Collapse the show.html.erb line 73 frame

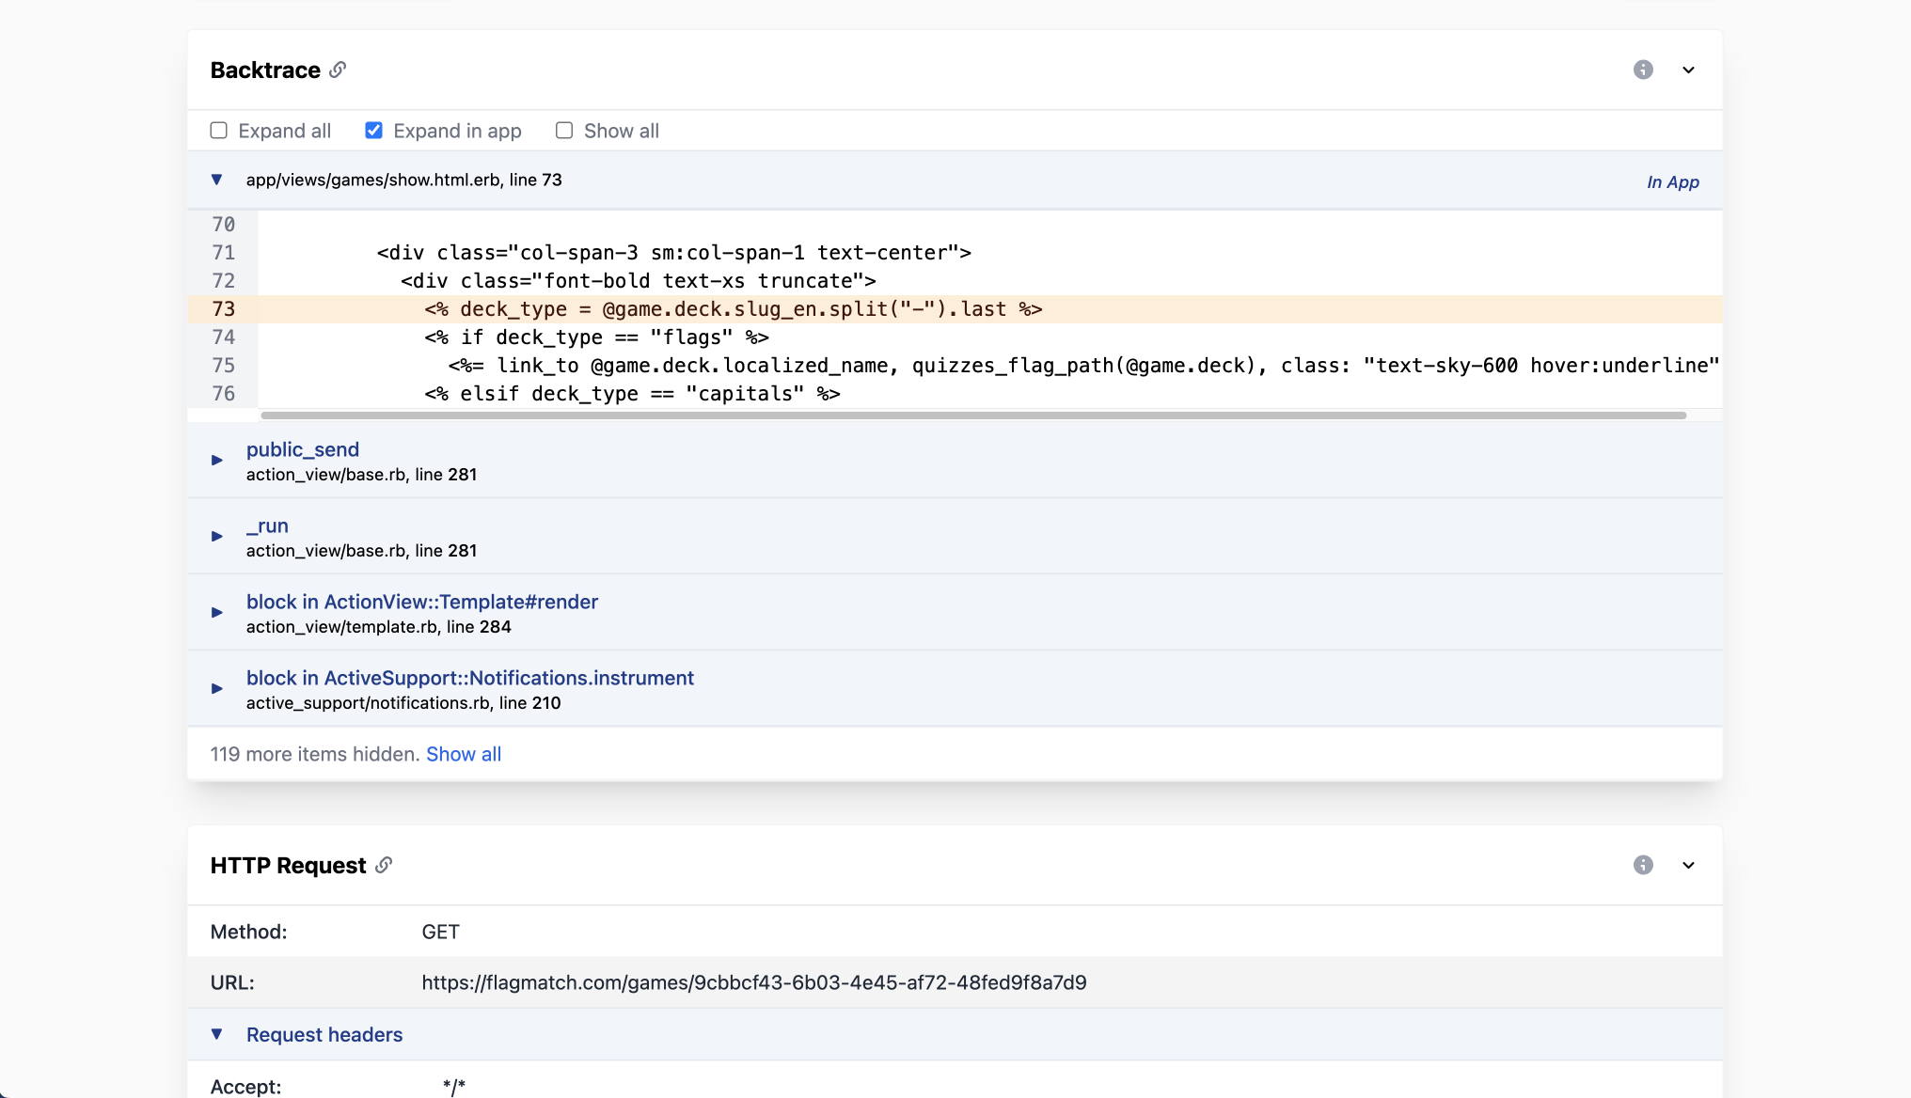(217, 180)
